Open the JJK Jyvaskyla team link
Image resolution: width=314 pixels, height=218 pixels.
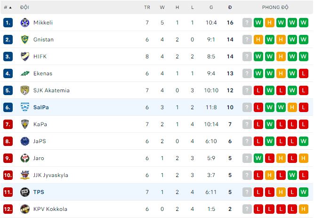point(51,175)
